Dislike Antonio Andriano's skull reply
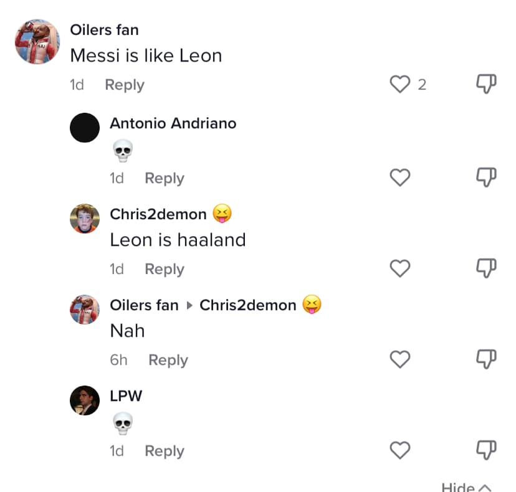Screen dimensions: 516x492 pos(486,178)
